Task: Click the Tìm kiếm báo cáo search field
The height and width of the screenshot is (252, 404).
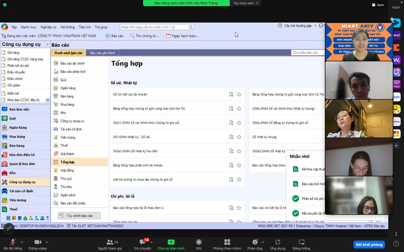Action: pos(308,53)
